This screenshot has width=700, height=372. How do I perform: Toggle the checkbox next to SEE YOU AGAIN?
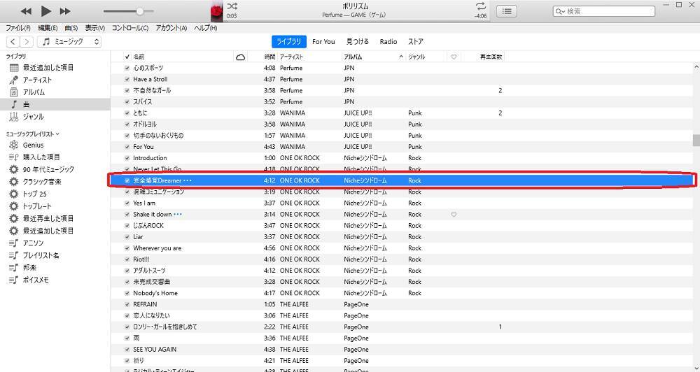(x=127, y=350)
